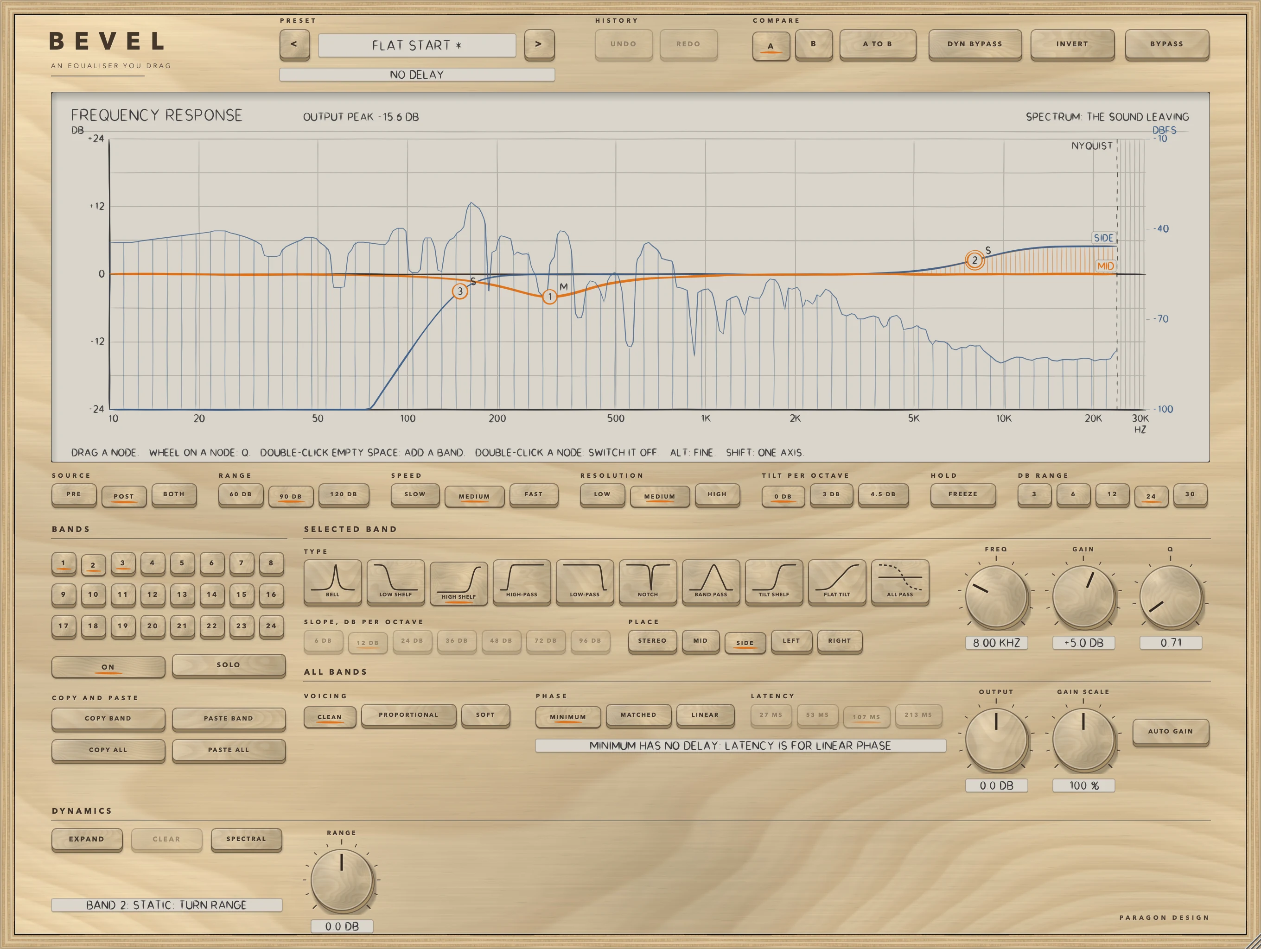Click the +5.0 DB gain value field
This screenshot has width=1261, height=949.
click(1084, 643)
